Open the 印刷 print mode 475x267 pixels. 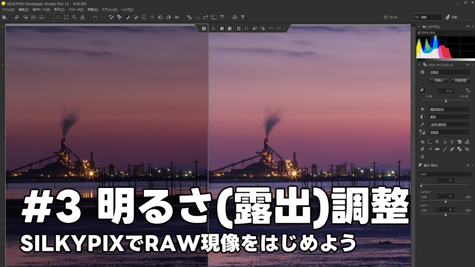452,17
